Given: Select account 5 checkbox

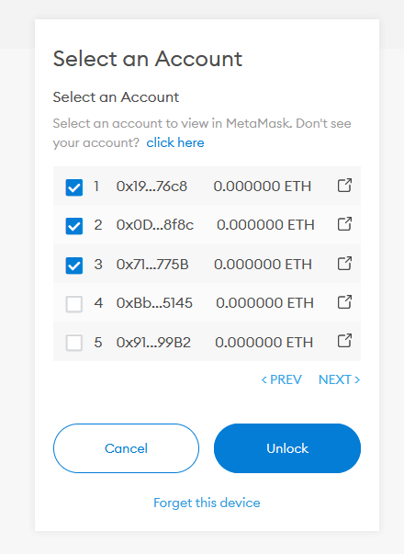Looking at the screenshot, I should (x=74, y=343).
